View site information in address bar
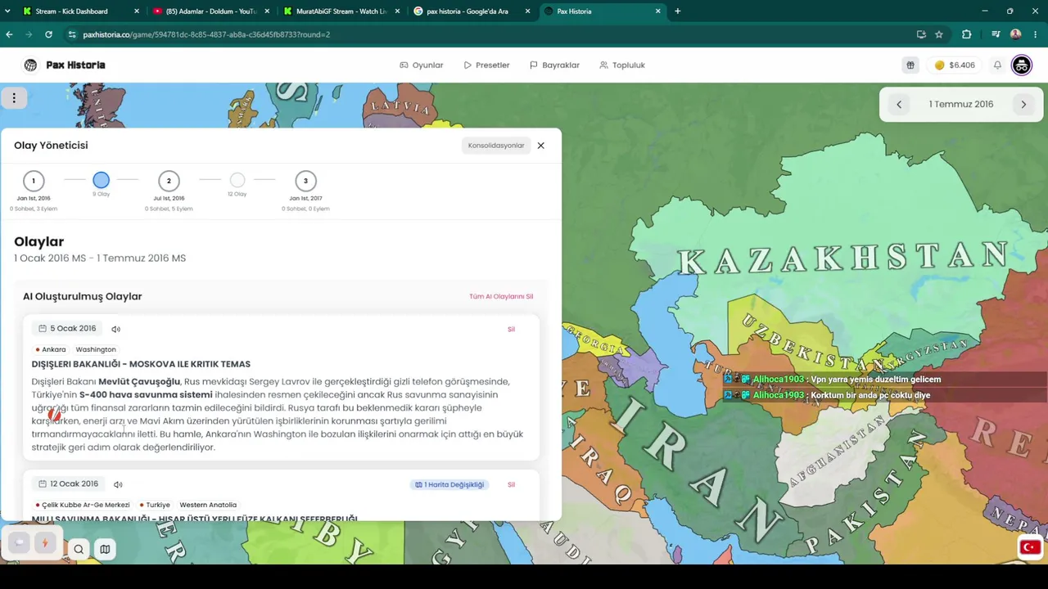The image size is (1048, 589). point(72,34)
